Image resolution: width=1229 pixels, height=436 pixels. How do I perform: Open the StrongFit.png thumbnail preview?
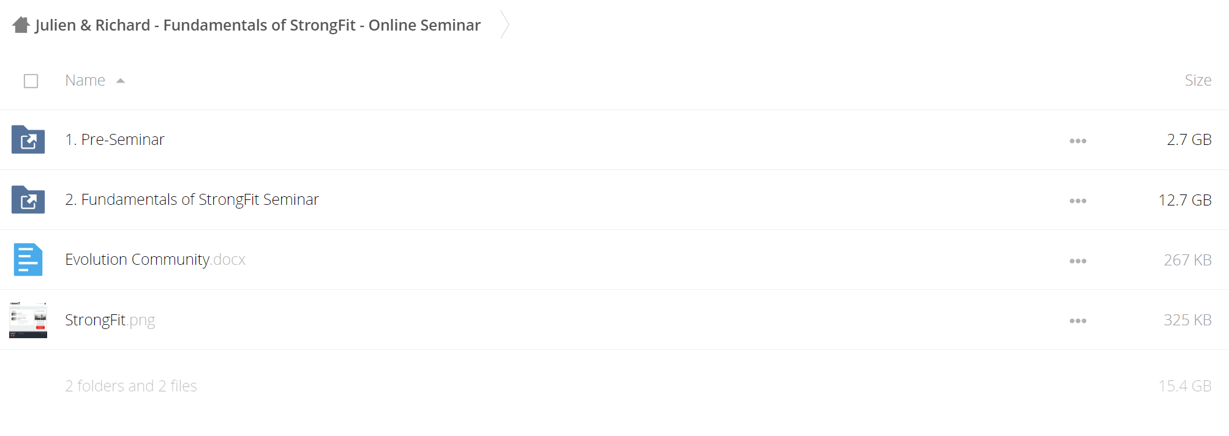pyautogui.click(x=28, y=319)
